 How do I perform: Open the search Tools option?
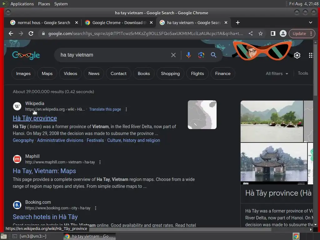click(303, 73)
